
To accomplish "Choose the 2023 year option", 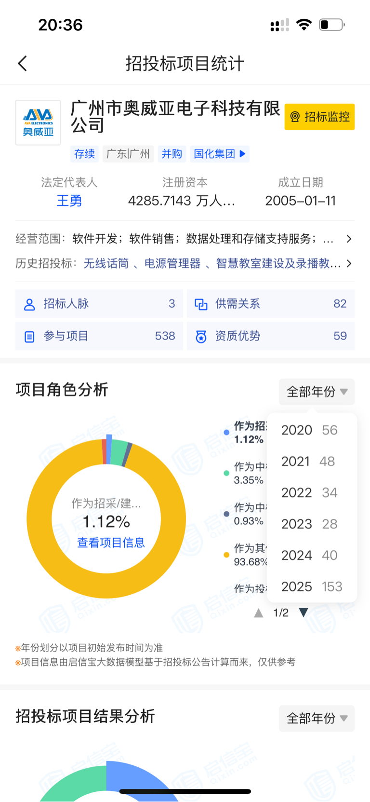I will 309,524.
